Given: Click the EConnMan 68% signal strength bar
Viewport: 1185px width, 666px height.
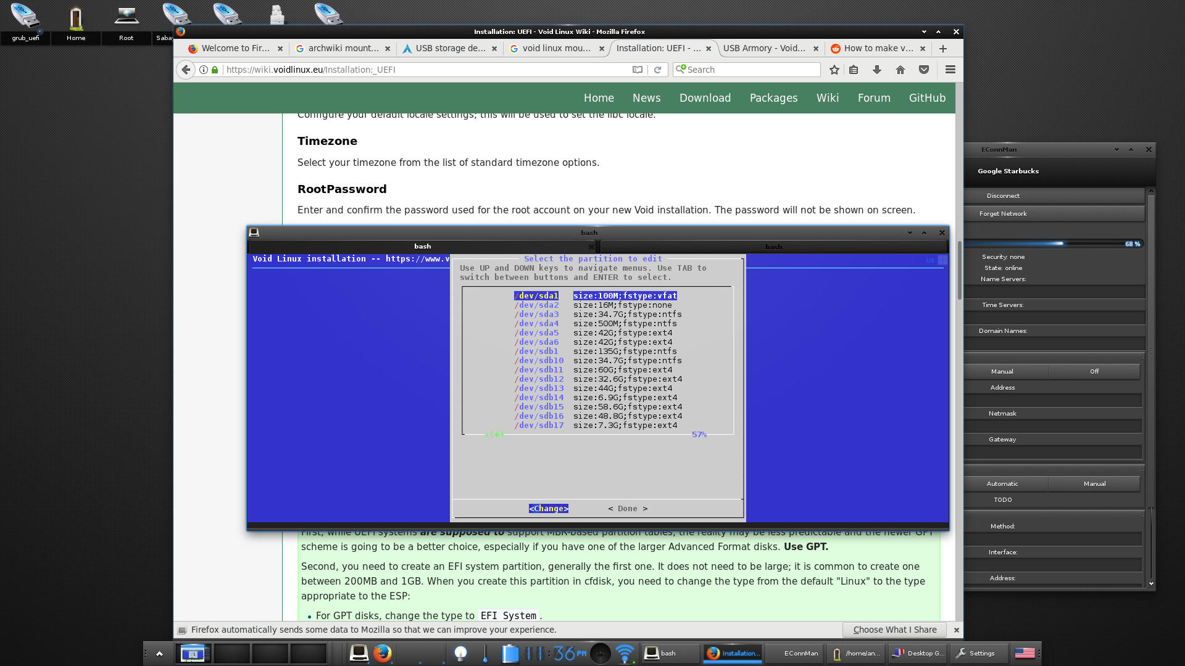Looking at the screenshot, I should click(1055, 244).
